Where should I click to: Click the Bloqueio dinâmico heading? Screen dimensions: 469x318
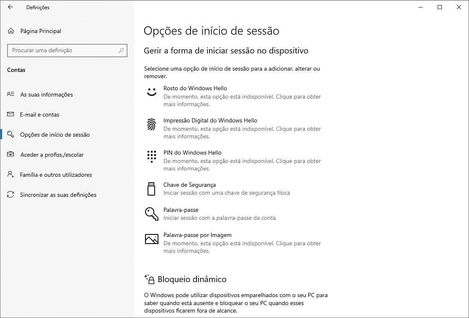click(192, 279)
